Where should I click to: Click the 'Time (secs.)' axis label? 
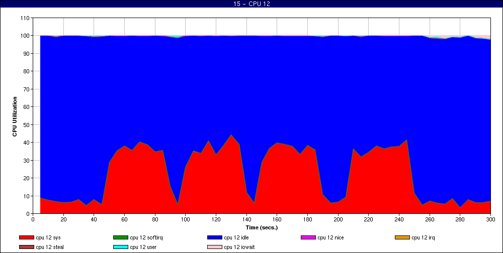point(262,228)
